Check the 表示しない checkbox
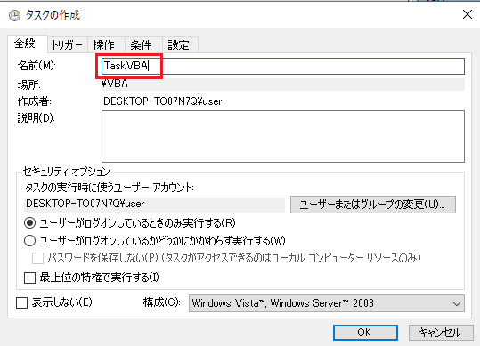 pyautogui.click(x=21, y=303)
